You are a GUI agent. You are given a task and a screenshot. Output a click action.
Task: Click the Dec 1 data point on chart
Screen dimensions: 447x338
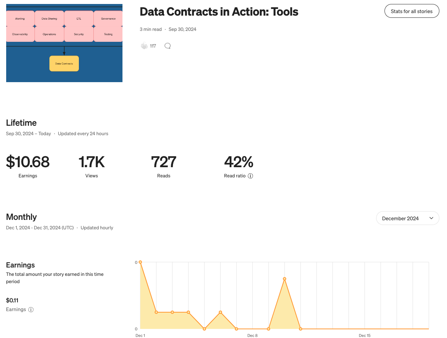click(140, 262)
